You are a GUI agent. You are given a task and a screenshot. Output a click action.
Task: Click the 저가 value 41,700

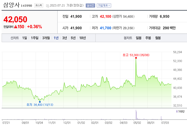106,28
